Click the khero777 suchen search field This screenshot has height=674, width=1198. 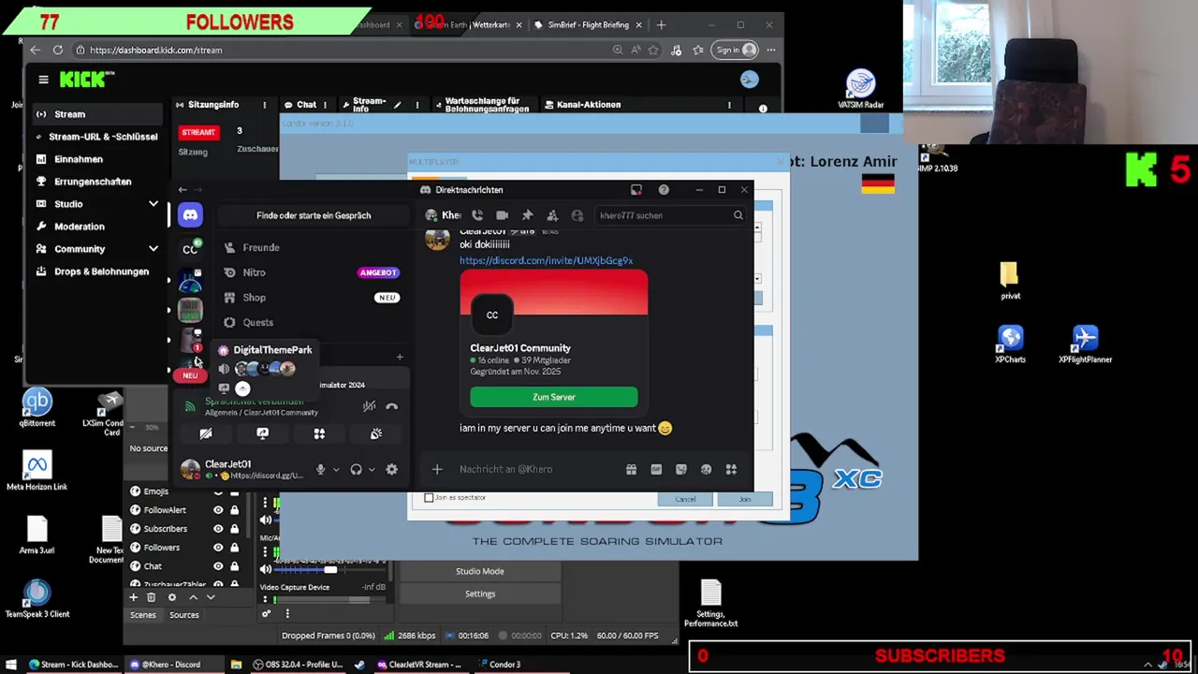point(671,215)
